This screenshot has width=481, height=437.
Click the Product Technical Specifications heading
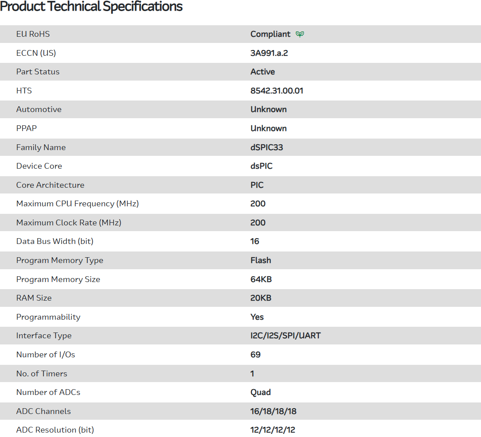click(91, 7)
